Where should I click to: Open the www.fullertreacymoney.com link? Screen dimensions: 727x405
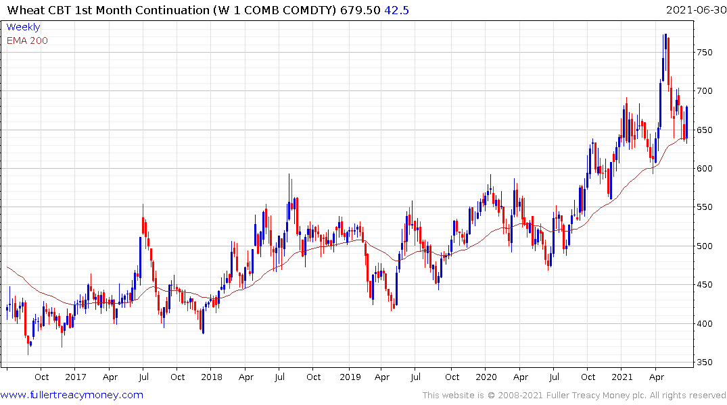(72, 395)
